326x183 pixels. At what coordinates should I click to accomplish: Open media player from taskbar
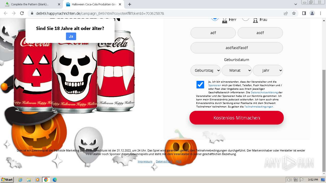click(x=37, y=180)
